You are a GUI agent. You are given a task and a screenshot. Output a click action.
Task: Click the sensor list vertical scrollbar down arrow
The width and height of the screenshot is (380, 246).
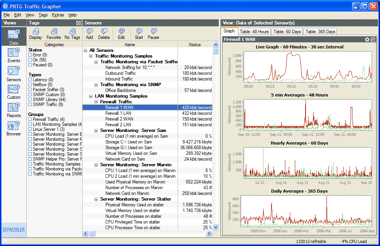tap(215, 227)
